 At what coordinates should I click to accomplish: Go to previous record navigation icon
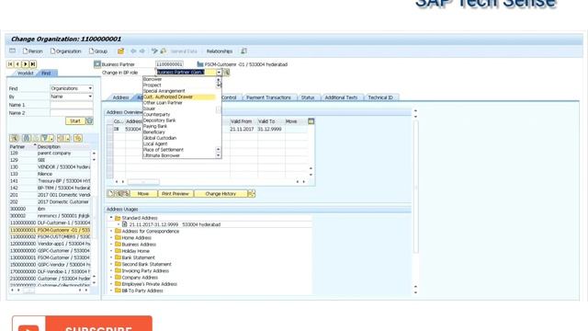(x=17, y=64)
